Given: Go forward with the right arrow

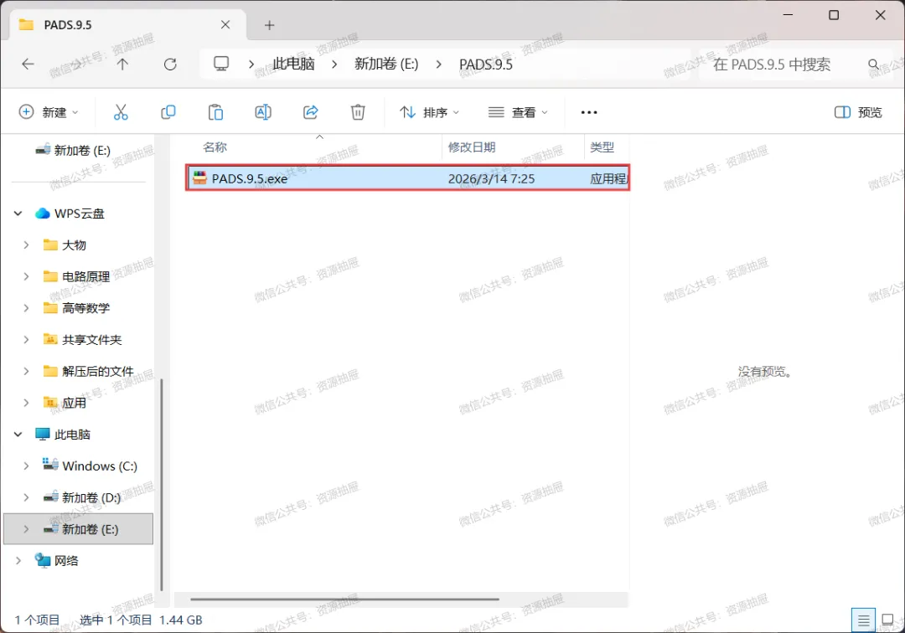Looking at the screenshot, I should point(75,64).
